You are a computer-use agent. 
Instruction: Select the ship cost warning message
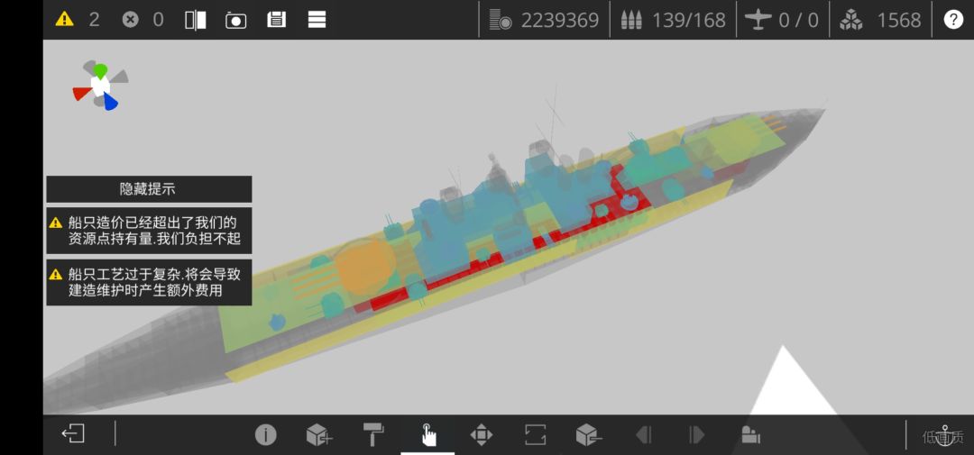coord(149,231)
